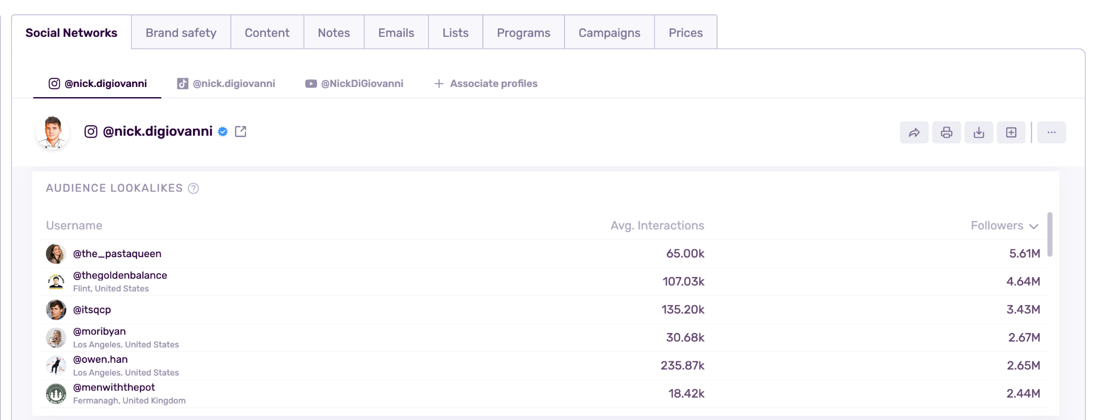Sort by Followers column chevron
This screenshot has height=420, width=1095.
click(x=1034, y=226)
